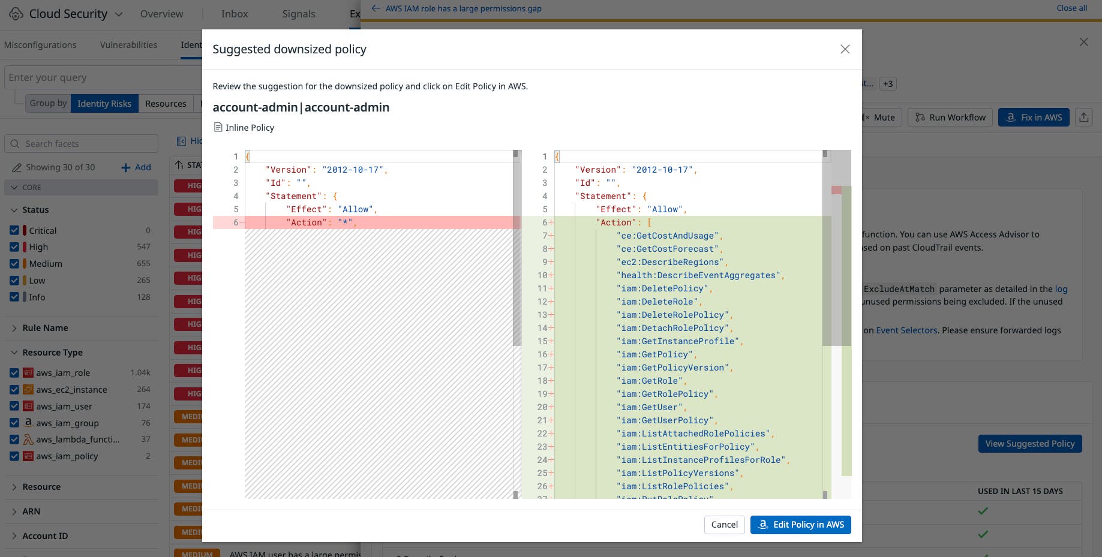Click the Hide facets panel icon
Viewport: 1102px width, 557px height.
pos(181,141)
